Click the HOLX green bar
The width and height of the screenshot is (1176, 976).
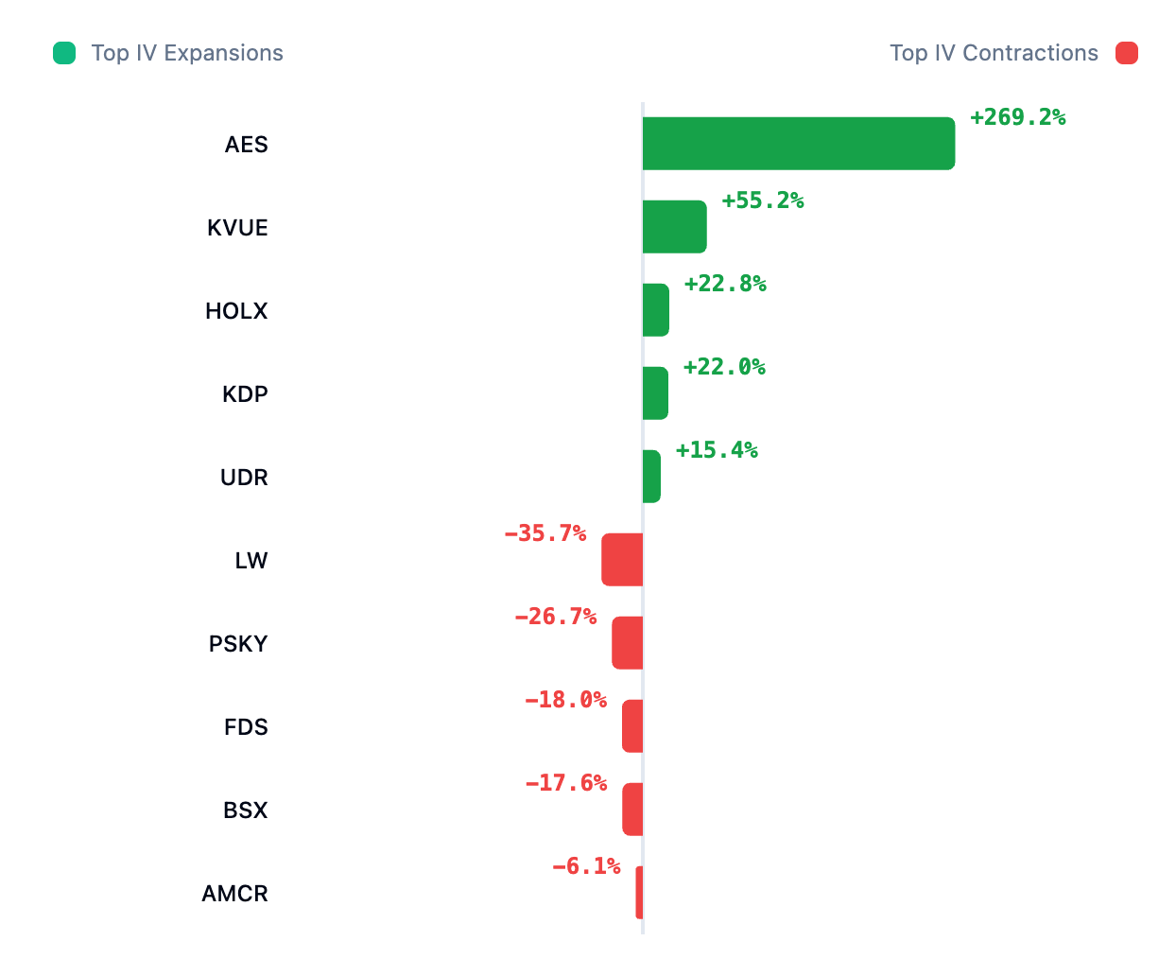(x=655, y=310)
